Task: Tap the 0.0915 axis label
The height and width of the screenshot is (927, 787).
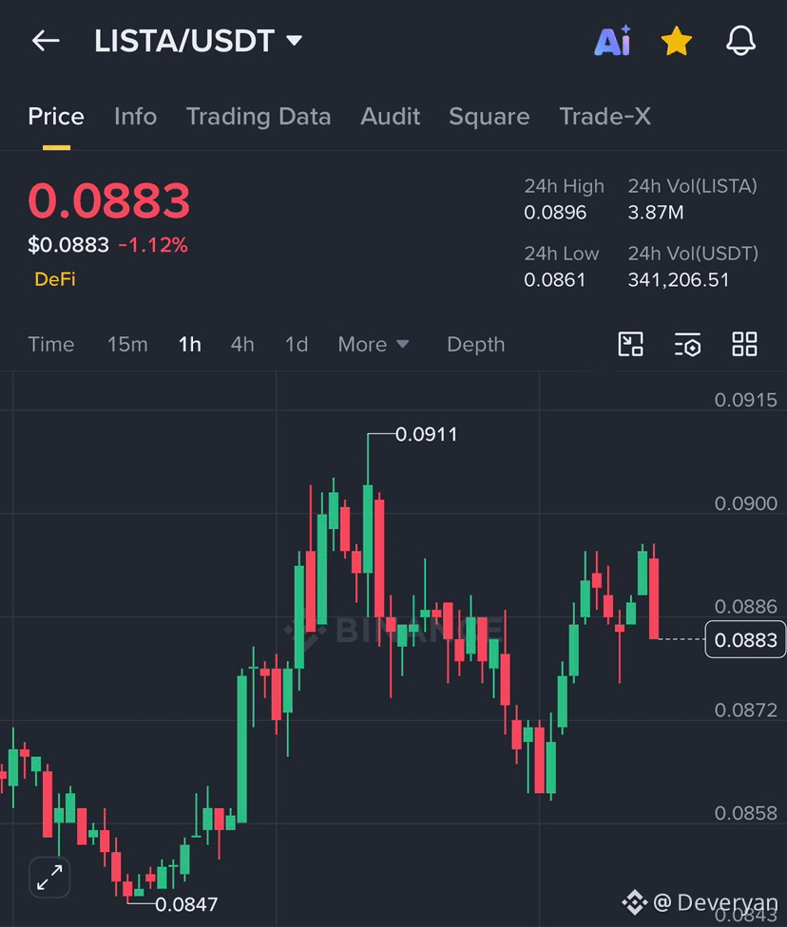Action: (x=745, y=400)
